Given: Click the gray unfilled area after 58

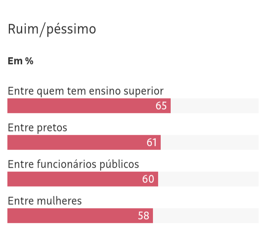Looking at the screenshot, I should (x=206, y=216).
